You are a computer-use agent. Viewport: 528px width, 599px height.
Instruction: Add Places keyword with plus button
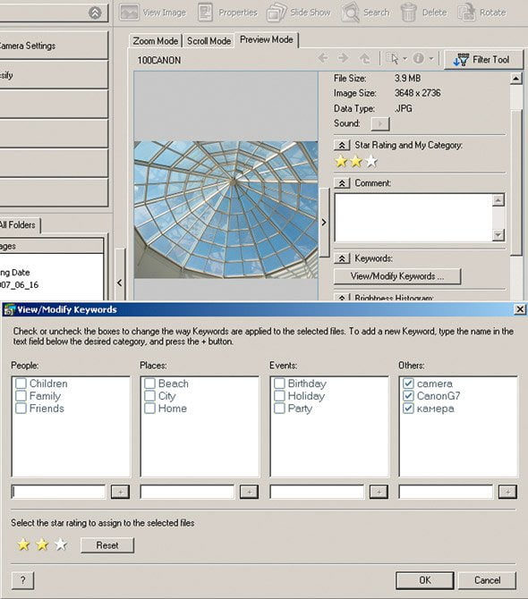pos(249,492)
